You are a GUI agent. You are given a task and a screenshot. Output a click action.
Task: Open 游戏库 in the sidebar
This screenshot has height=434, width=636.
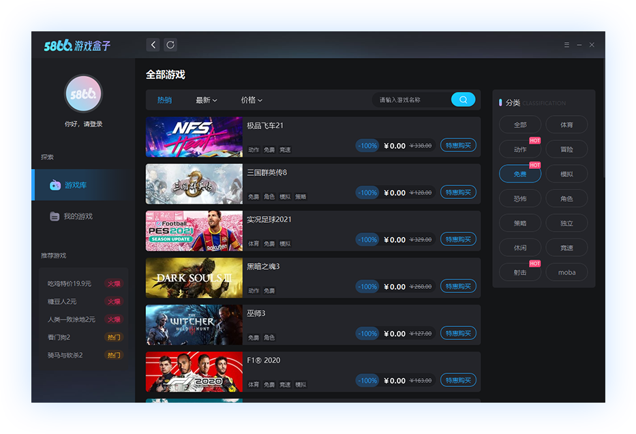point(75,185)
